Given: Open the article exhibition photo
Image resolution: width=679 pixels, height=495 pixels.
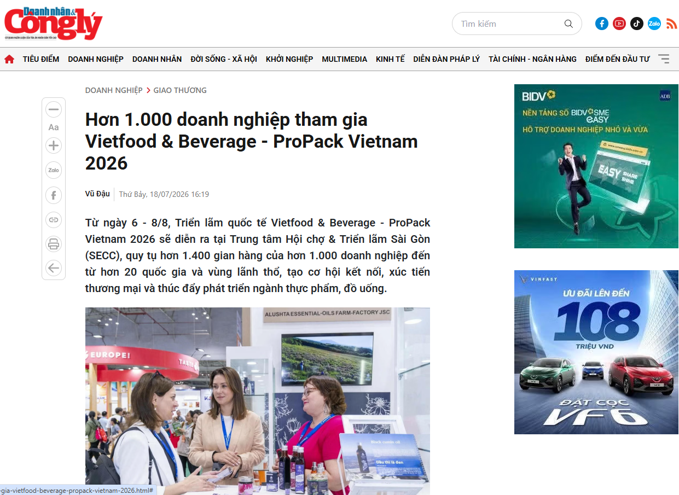Looking at the screenshot, I should point(258,401).
